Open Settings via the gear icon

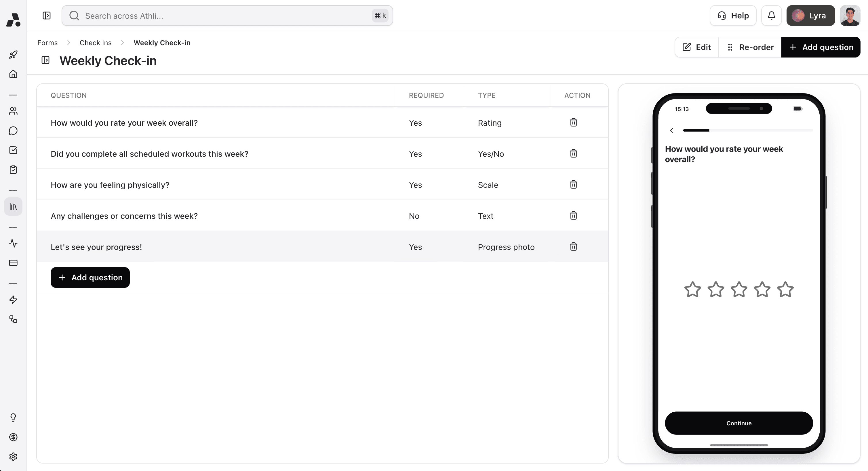pyautogui.click(x=13, y=457)
